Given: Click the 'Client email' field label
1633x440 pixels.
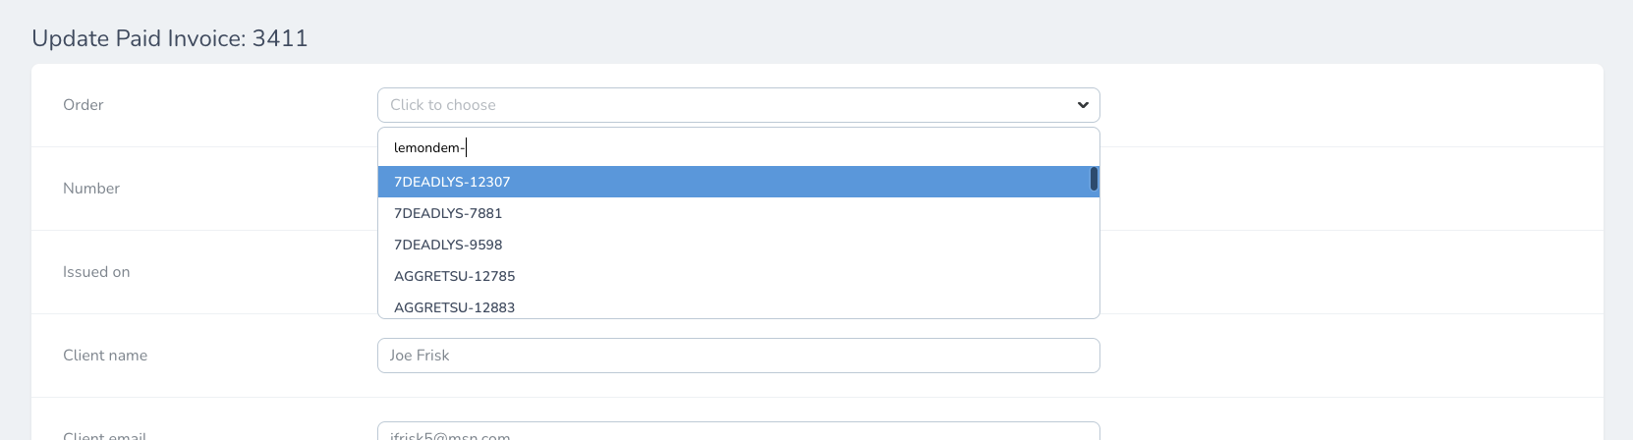Looking at the screenshot, I should 104,435.
